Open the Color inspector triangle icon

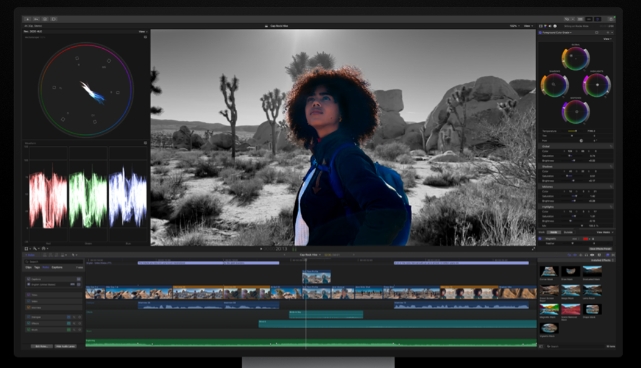[x=545, y=26]
